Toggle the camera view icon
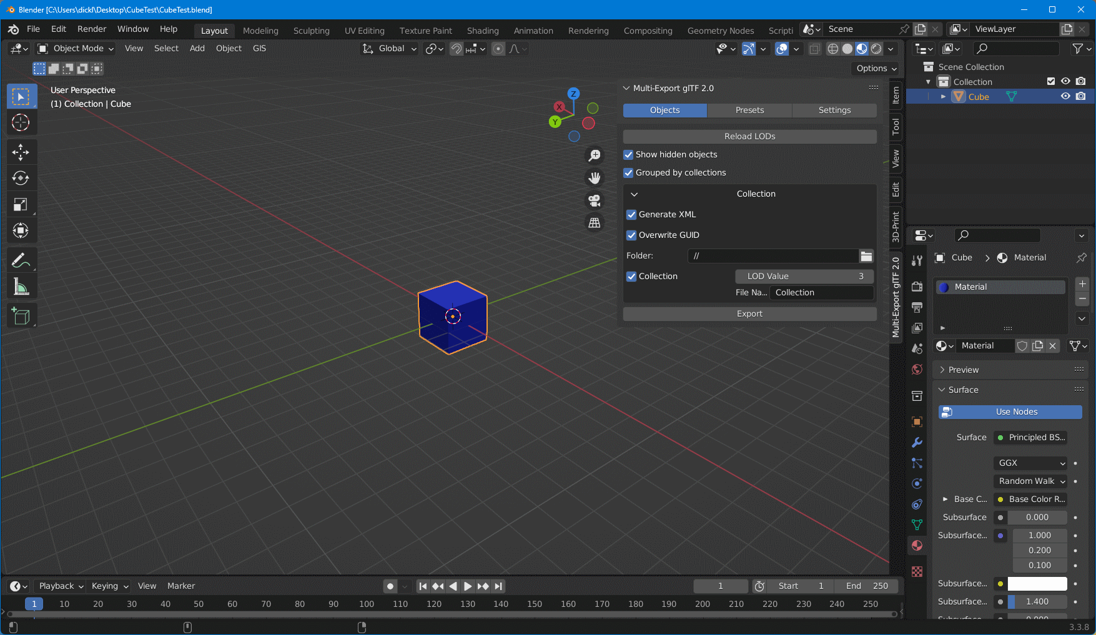This screenshot has height=635, width=1096. coord(595,200)
